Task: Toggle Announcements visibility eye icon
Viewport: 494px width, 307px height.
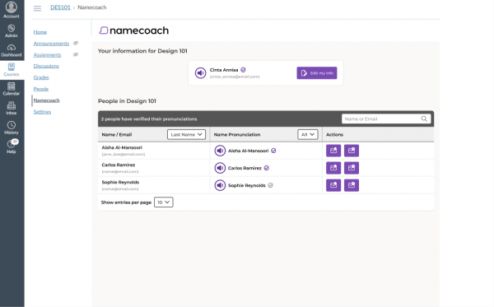Action: click(76, 43)
